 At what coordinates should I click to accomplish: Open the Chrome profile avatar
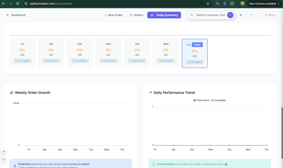pos(243,4)
